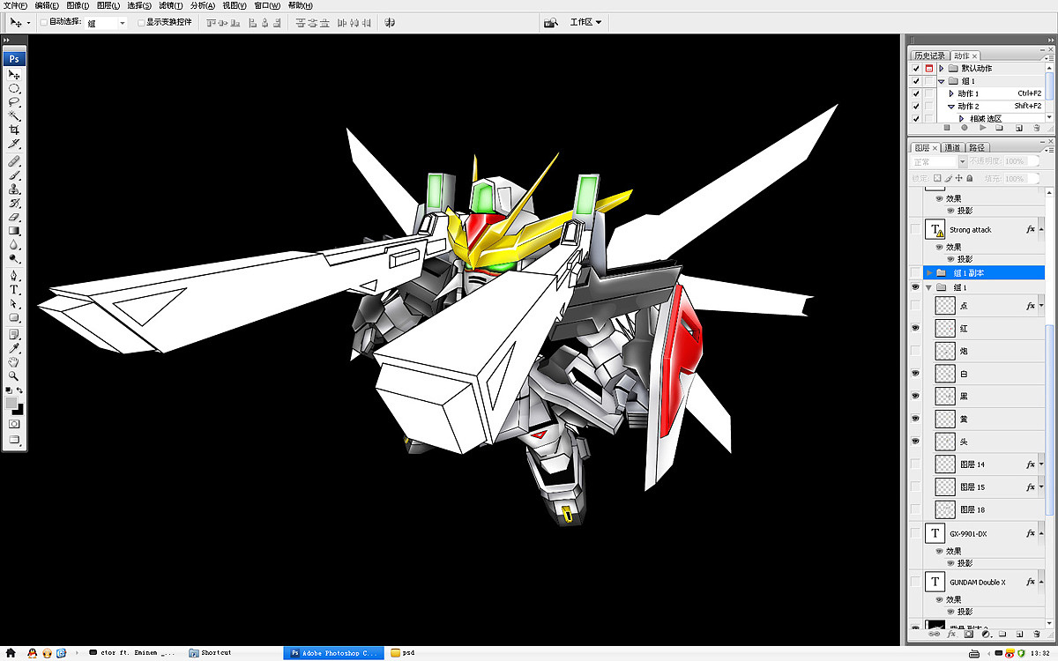This screenshot has width=1058, height=661.
Task: Open psd folder from taskbar
Action: [x=403, y=653]
